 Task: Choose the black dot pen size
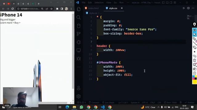[x=195, y=52]
